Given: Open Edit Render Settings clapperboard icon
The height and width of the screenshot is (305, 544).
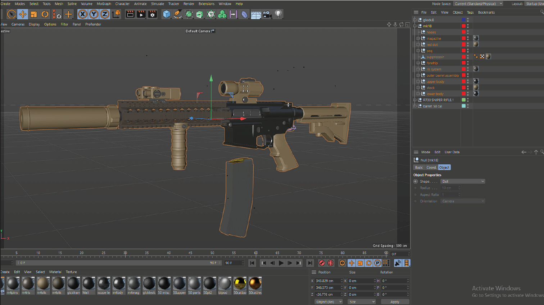Looking at the screenshot, I should pyautogui.click(x=153, y=14).
